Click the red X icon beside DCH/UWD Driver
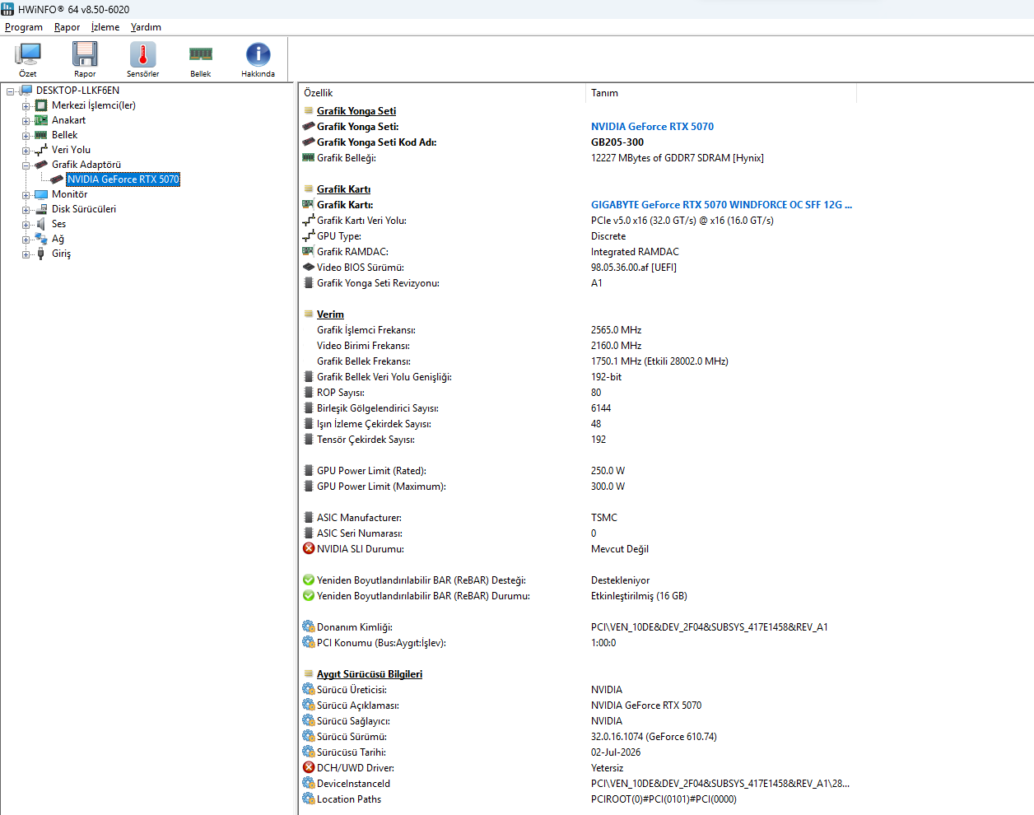The height and width of the screenshot is (815, 1034). click(x=309, y=767)
